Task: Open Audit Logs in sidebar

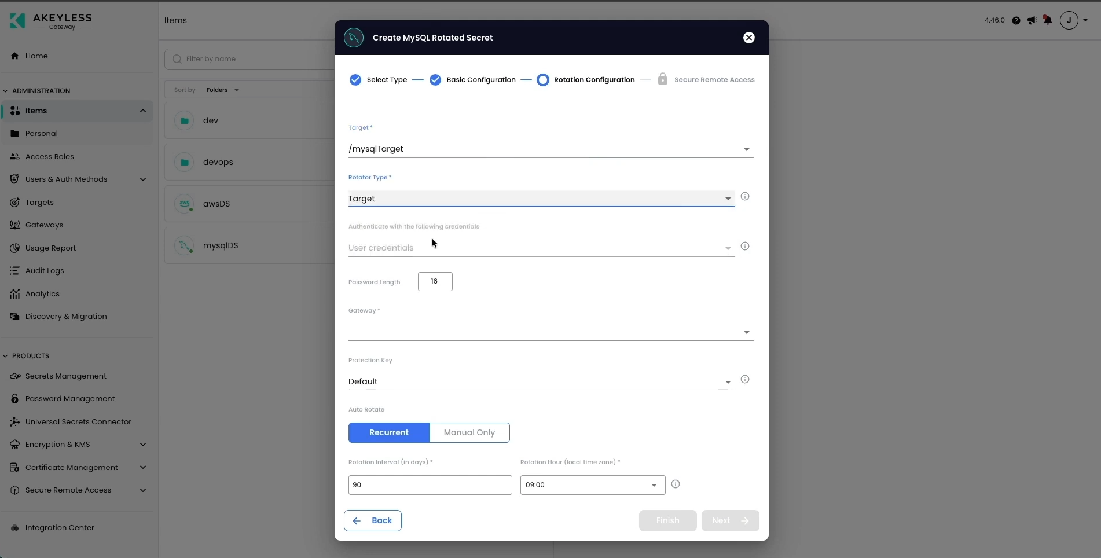Action: coord(45,271)
